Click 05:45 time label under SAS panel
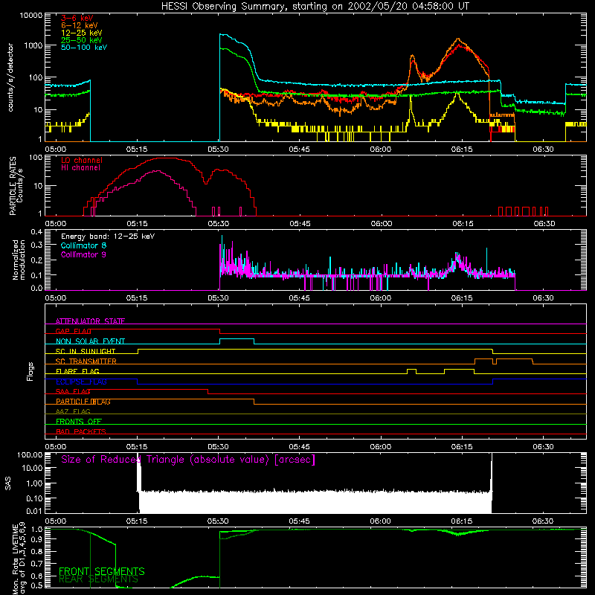The height and width of the screenshot is (595, 595). click(x=300, y=521)
